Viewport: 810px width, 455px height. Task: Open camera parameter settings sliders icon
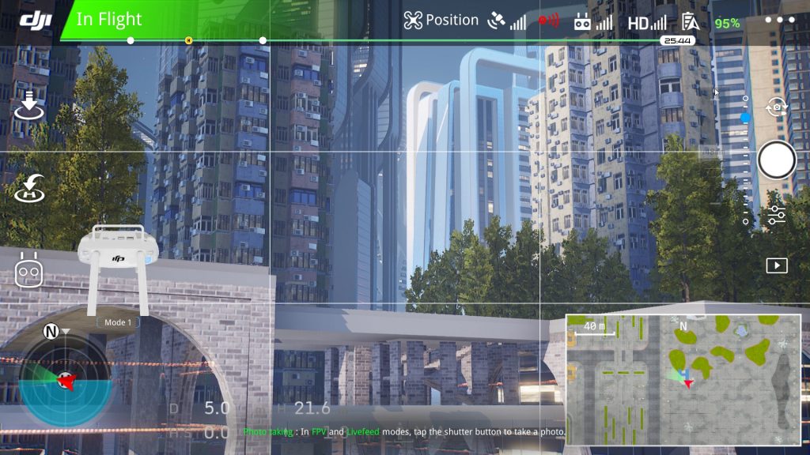pos(777,215)
